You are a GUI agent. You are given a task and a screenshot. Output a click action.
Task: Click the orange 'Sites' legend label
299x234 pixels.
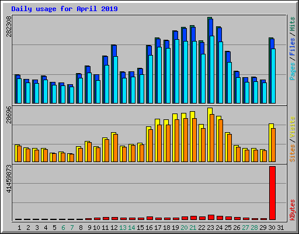click(292, 153)
